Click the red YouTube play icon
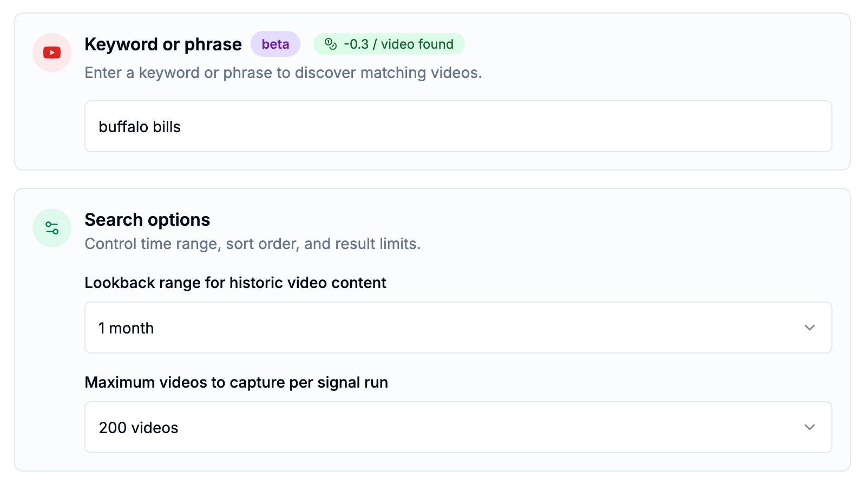 coord(52,53)
